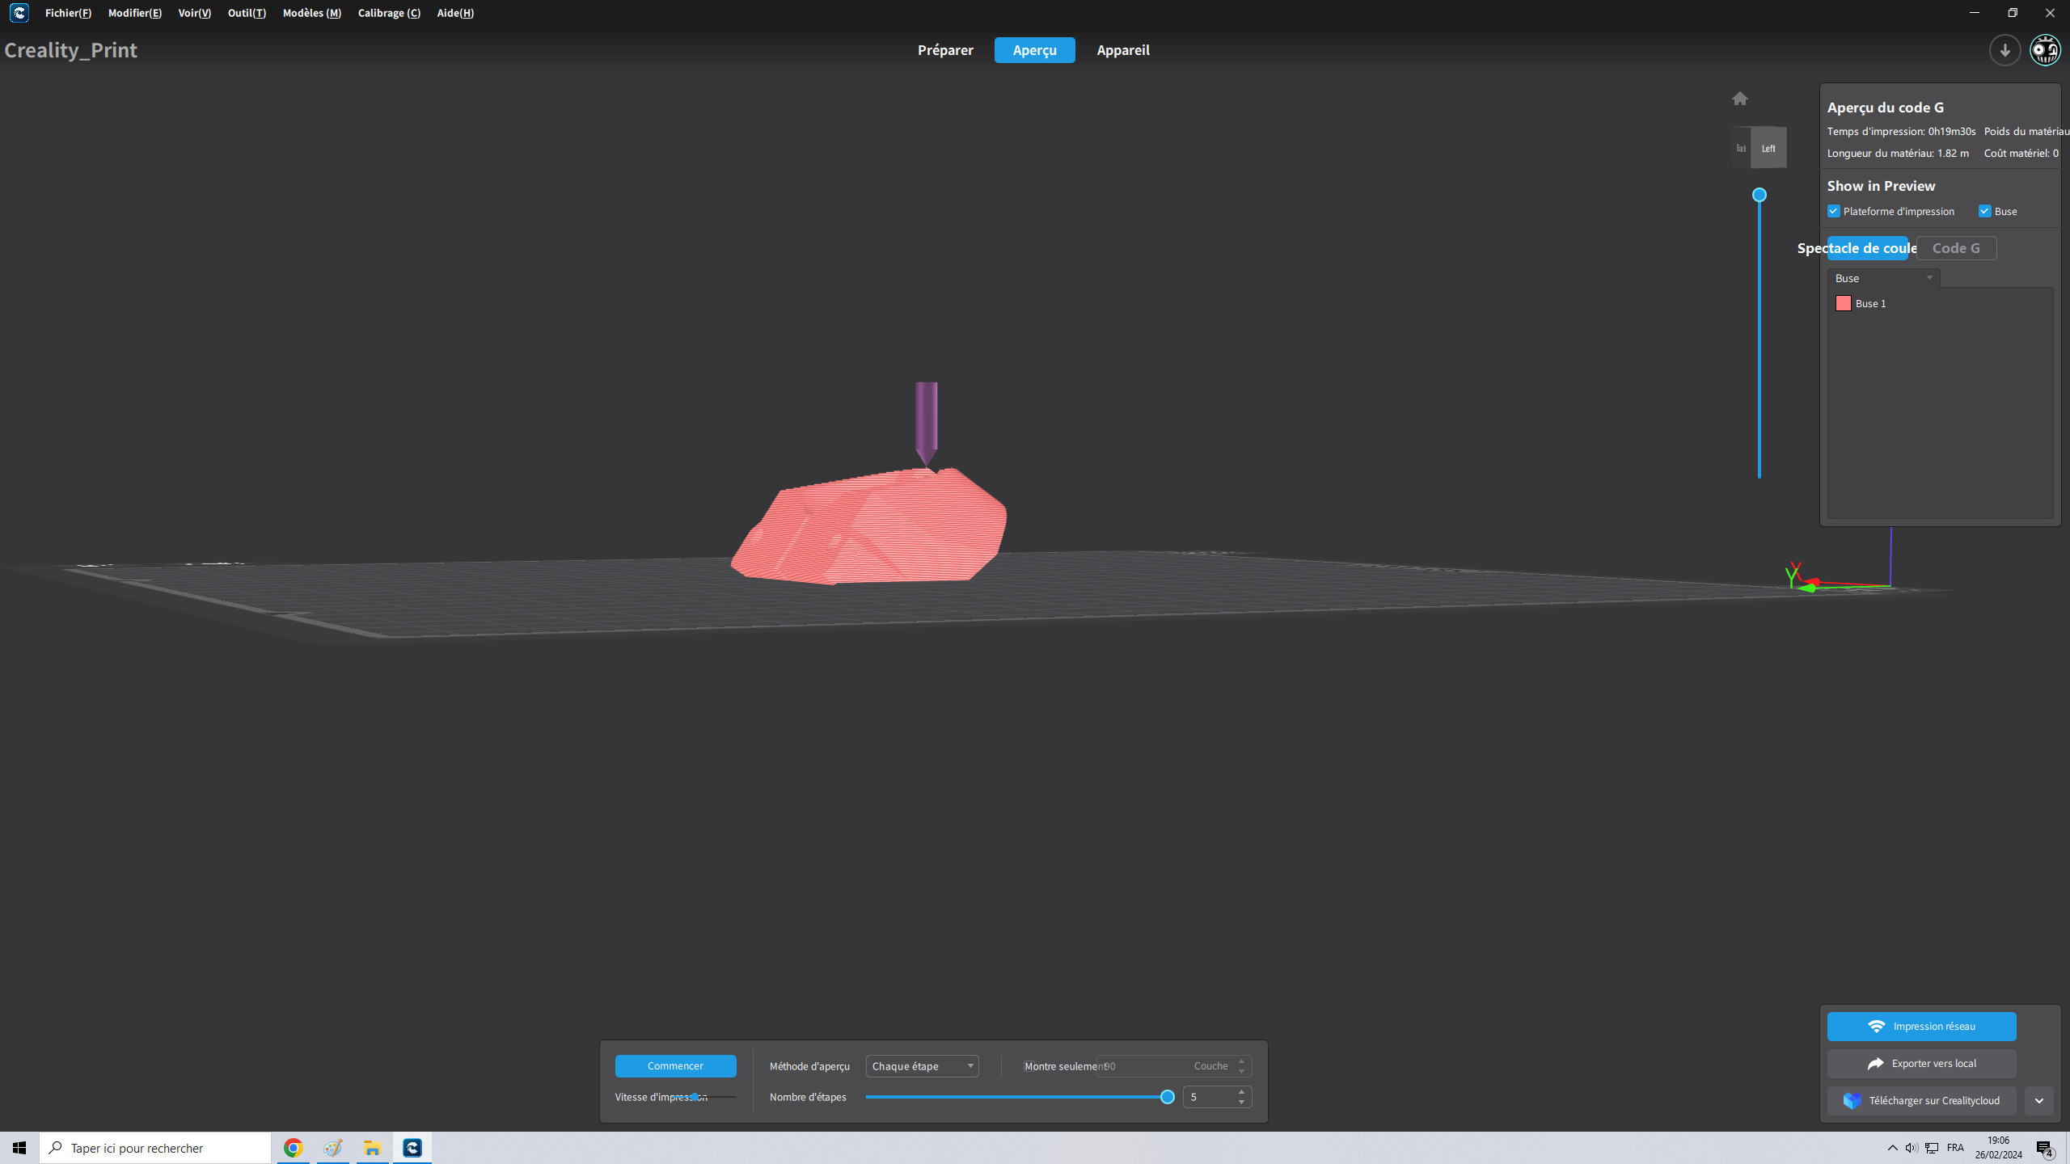Click Exporter vers local button

click(1921, 1064)
